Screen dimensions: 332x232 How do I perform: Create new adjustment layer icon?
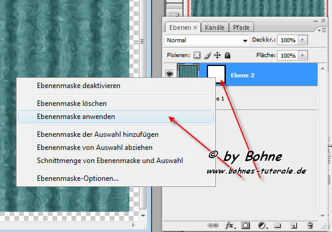coord(262,225)
